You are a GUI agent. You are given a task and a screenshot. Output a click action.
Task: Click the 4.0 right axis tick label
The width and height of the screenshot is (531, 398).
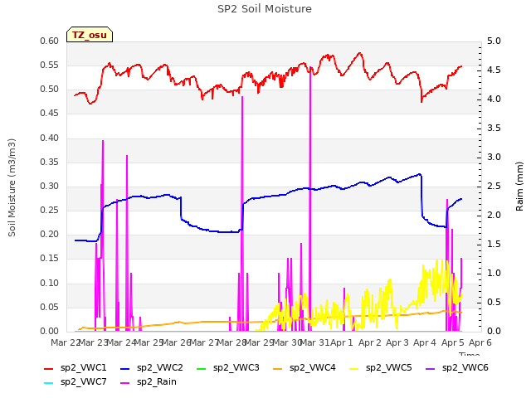click(x=494, y=99)
